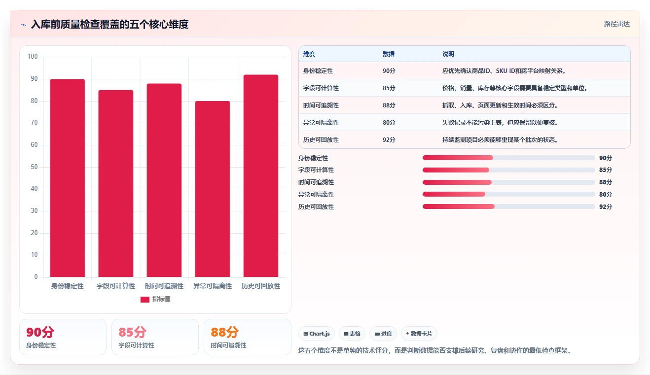Click the 维度 column header
The image size is (650, 375).
tap(309, 54)
